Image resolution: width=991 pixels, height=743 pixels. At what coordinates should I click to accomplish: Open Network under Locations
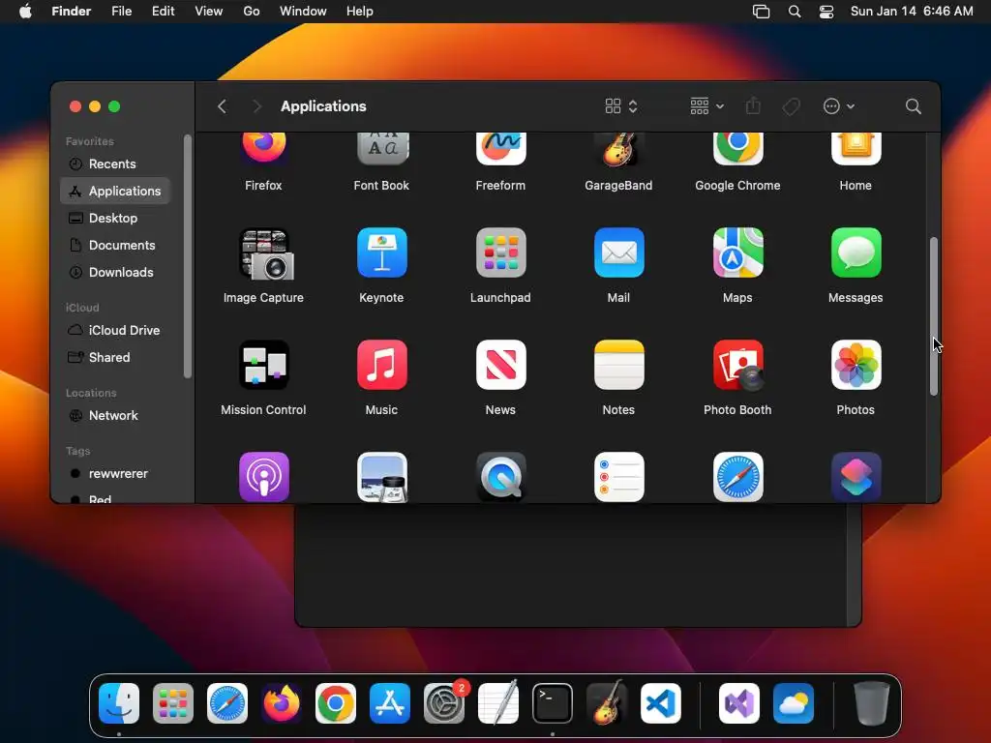click(115, 416)
